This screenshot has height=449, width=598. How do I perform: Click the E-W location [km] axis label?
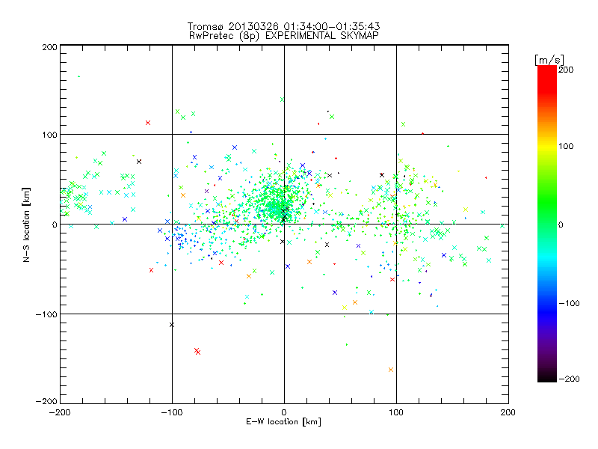283,422
